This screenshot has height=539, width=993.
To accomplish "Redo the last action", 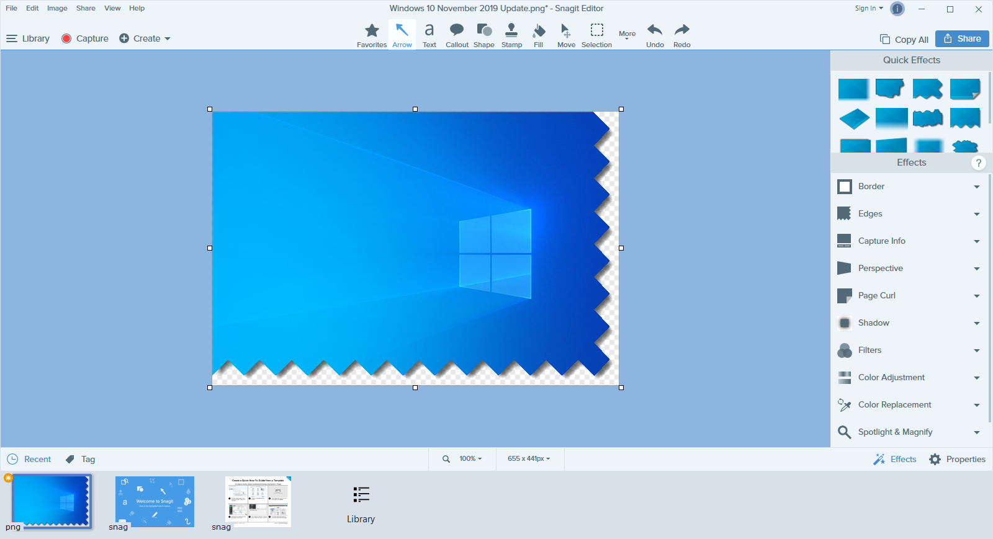I will click(x=682, y=35).
